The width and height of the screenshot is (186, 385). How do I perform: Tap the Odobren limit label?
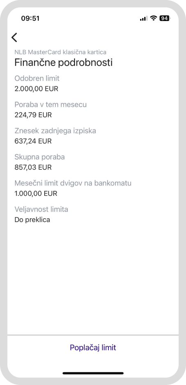click(x=37, y=78)
